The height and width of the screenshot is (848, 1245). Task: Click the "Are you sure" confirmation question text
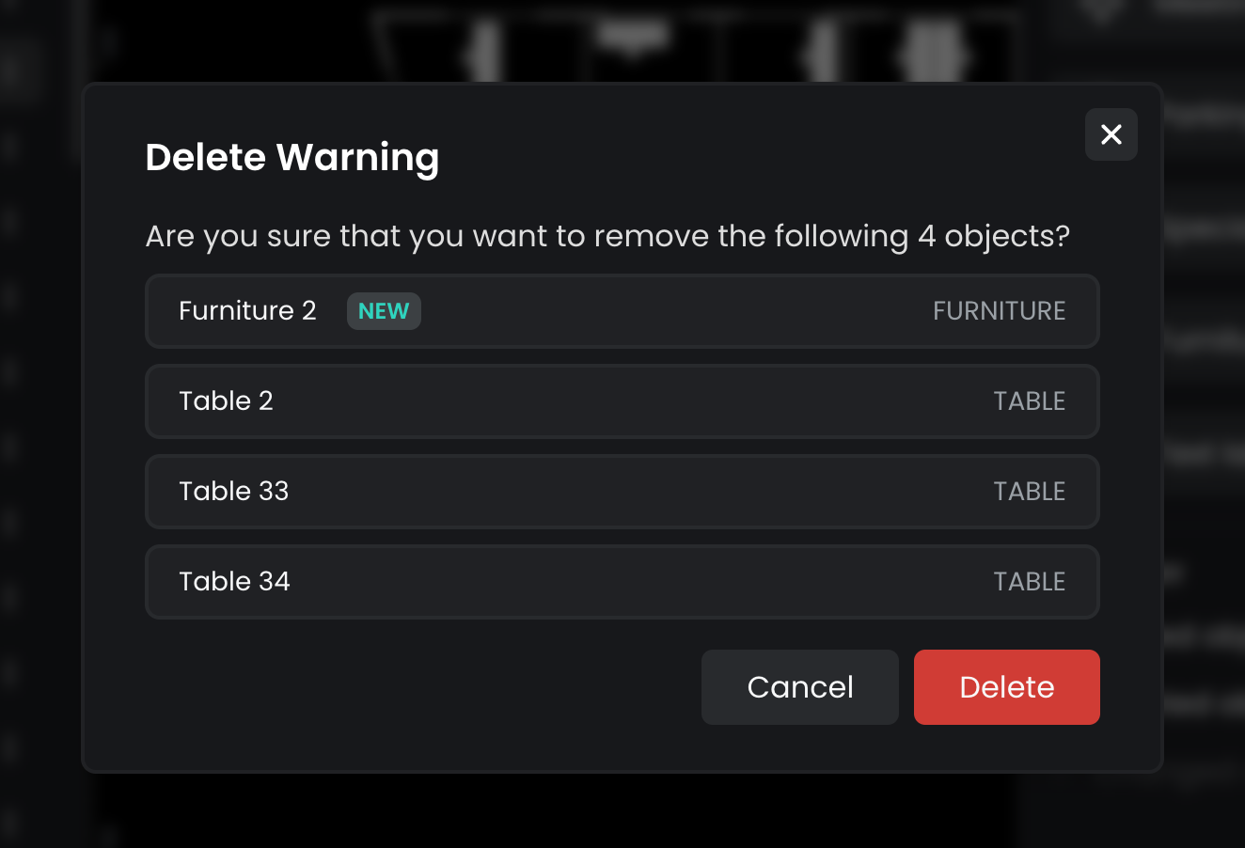(x=607, y=236)
